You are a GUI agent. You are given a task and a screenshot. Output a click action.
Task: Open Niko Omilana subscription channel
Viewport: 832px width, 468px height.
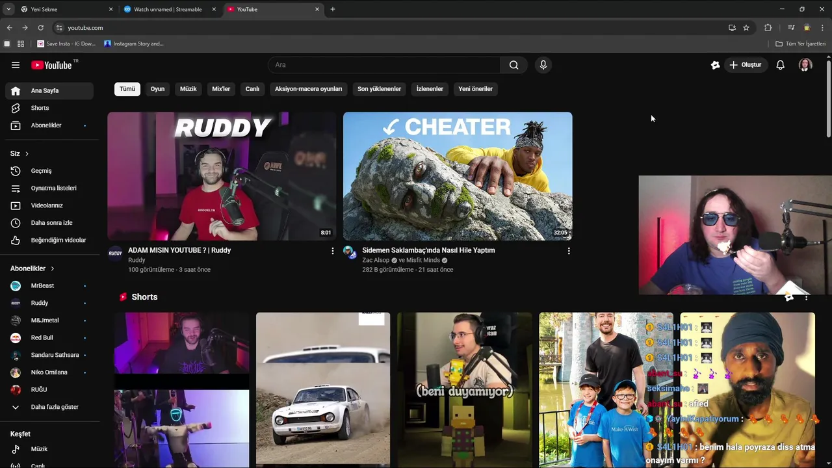click(x=49, y=372)
